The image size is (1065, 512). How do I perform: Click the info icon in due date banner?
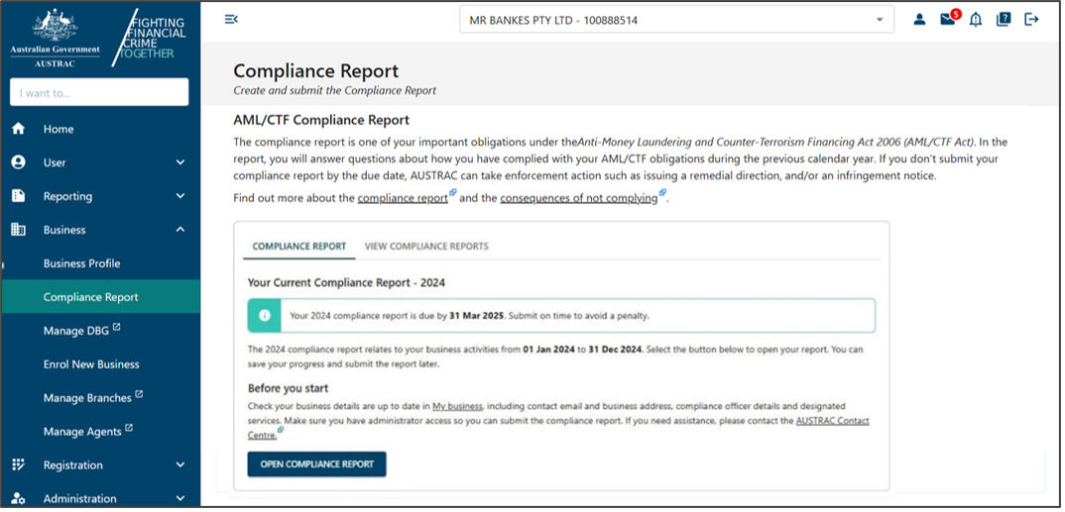(x=265, y=315)
